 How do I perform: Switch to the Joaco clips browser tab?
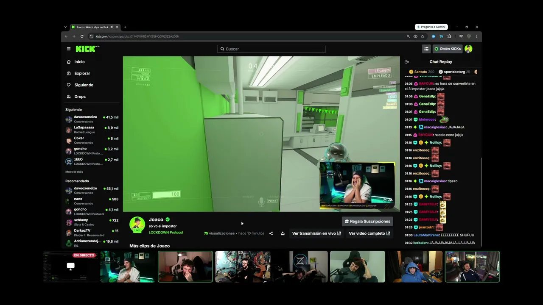(x=91, y=27)
